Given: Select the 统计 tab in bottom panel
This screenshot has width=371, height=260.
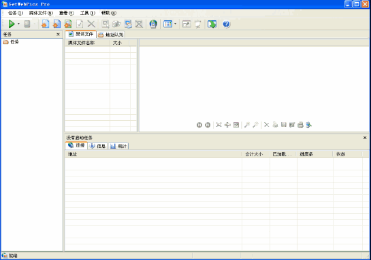Looking at the screenshot, I should pos(118,146).
